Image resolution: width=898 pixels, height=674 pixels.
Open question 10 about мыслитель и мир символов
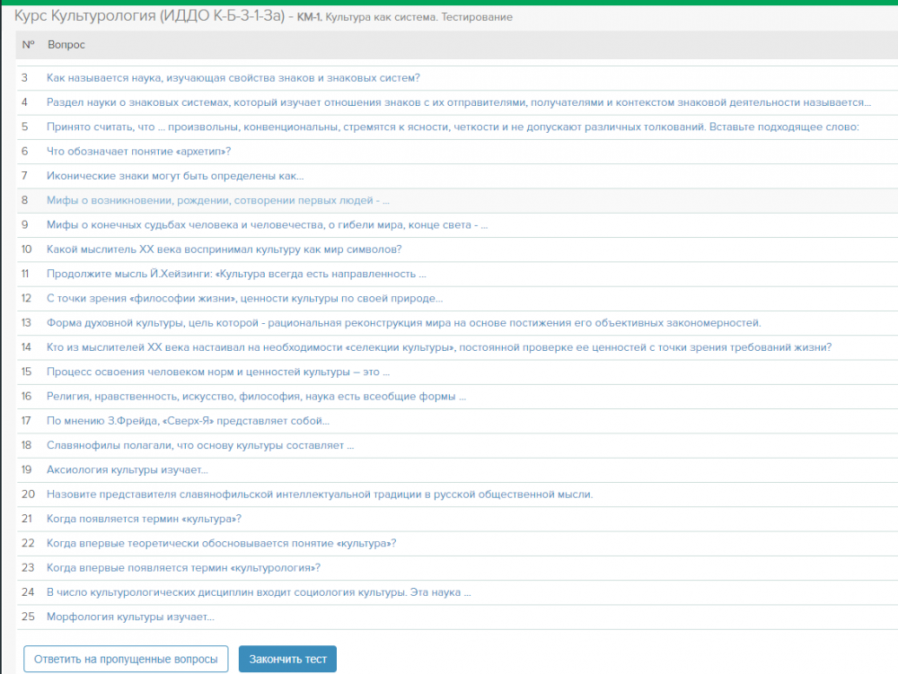coord(224,249)
